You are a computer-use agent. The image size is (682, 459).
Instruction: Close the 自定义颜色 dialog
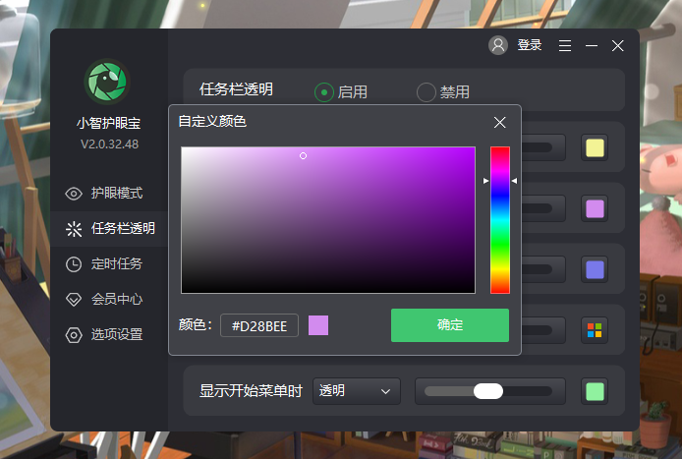[x=499, y=122]
